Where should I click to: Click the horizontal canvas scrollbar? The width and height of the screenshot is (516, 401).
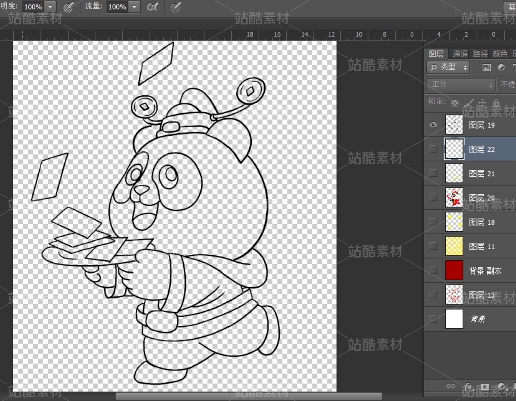[248, 396]
